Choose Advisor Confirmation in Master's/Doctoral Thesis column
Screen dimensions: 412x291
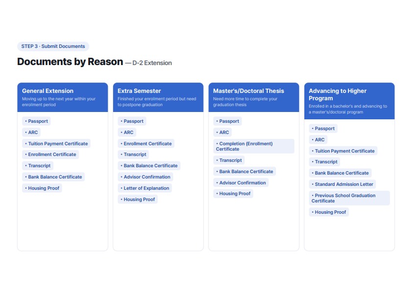[241, 182]
